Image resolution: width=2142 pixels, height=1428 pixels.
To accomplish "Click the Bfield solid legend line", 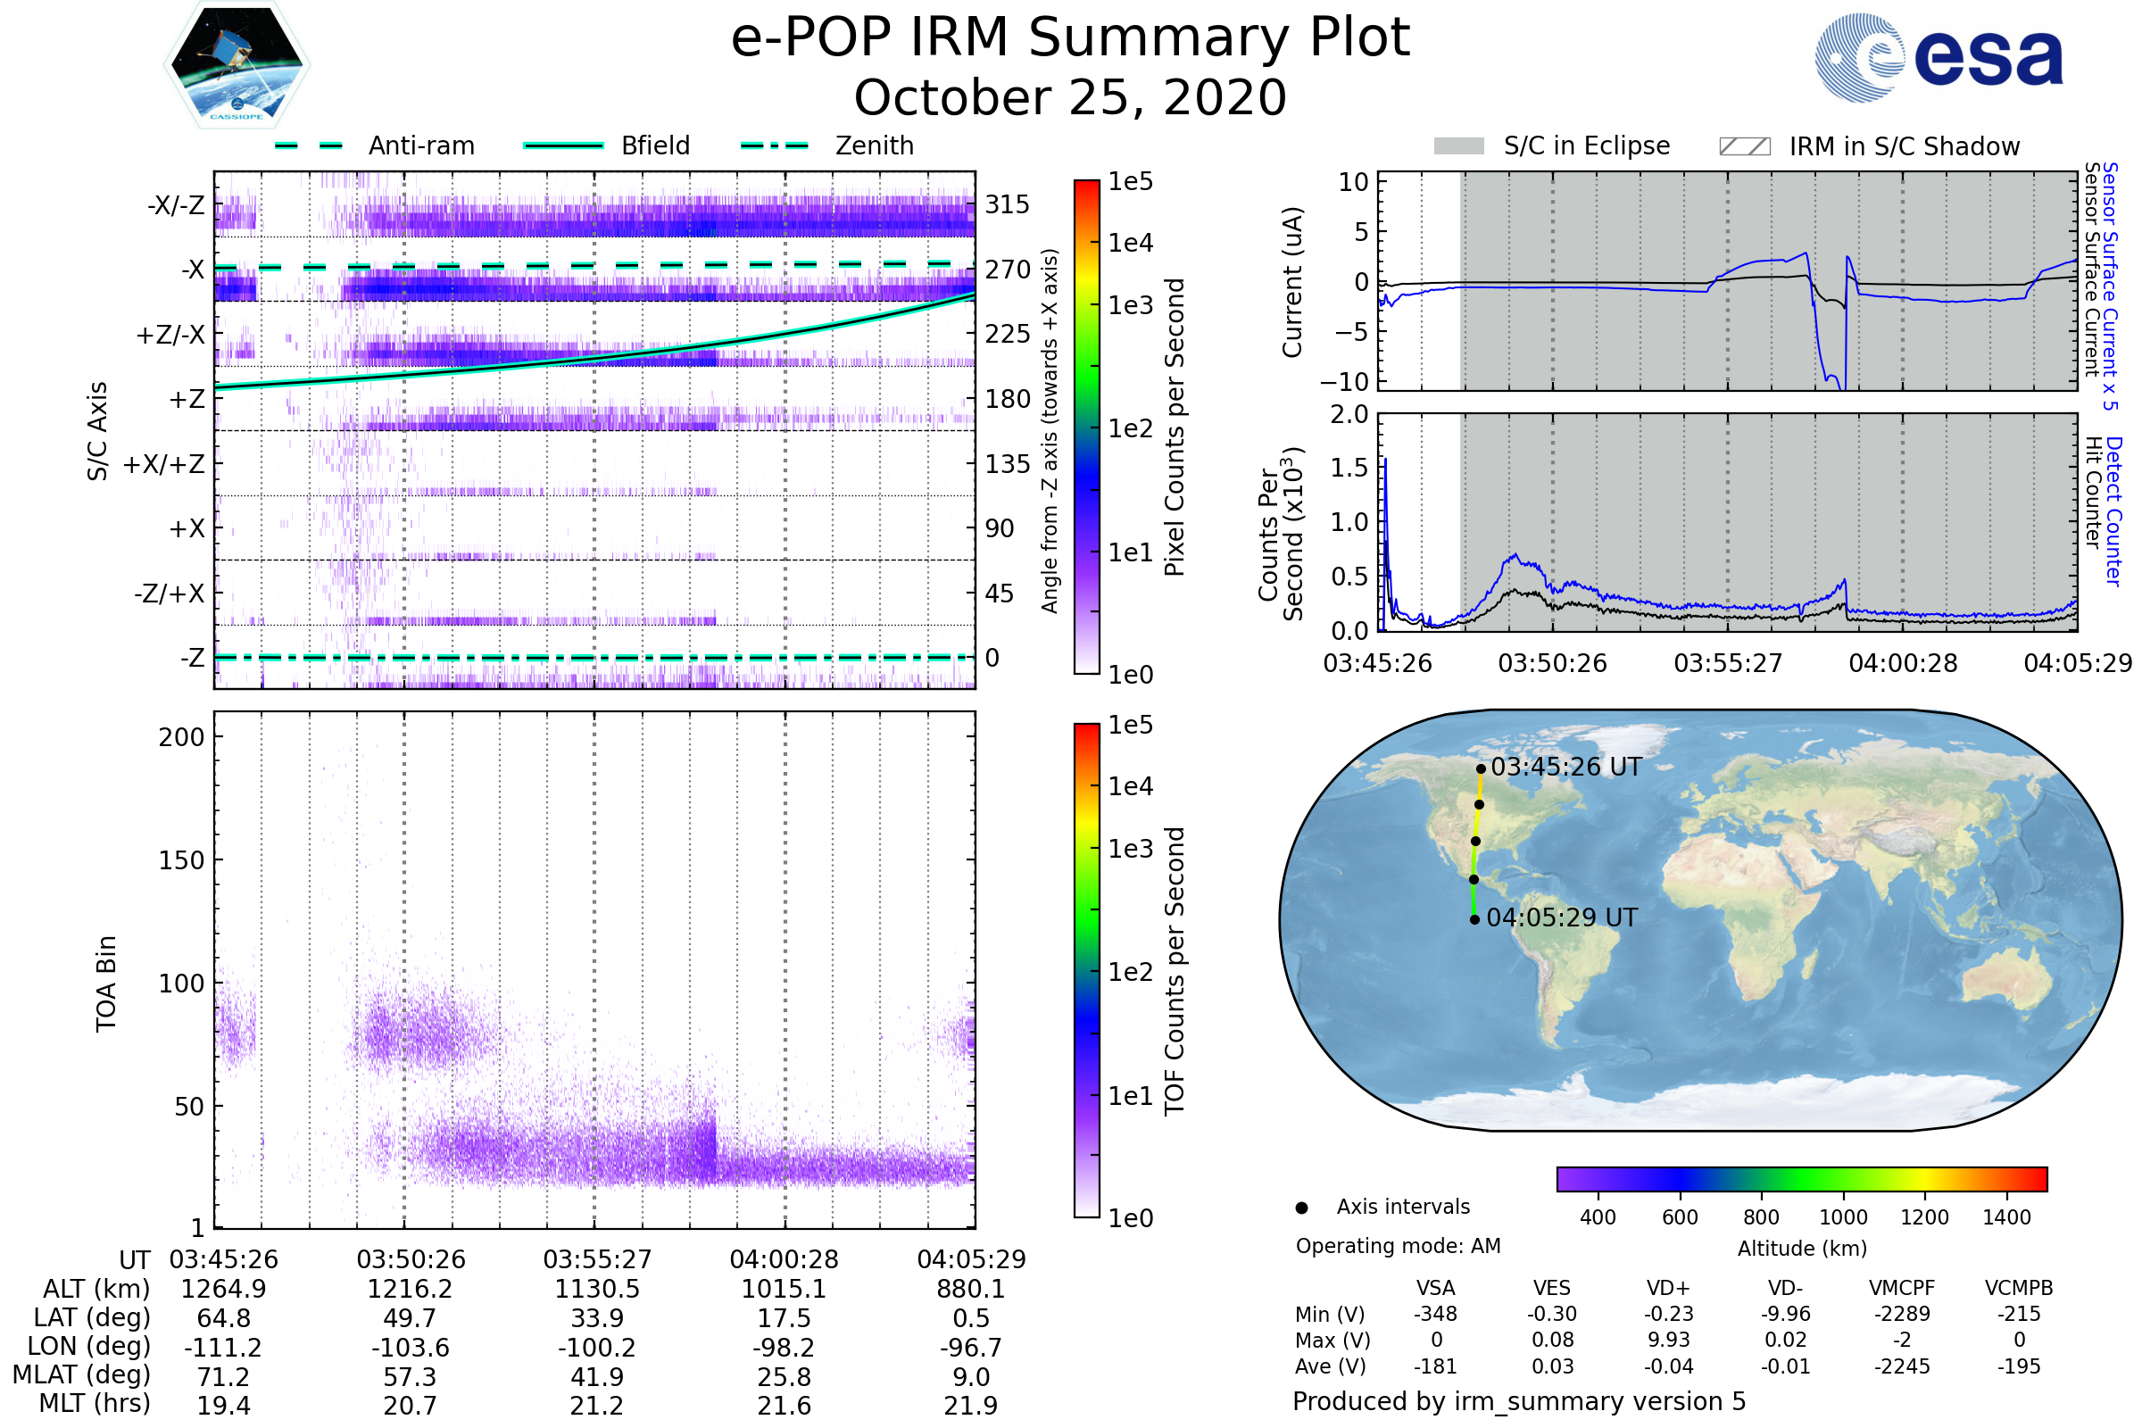I will point(563,145).
